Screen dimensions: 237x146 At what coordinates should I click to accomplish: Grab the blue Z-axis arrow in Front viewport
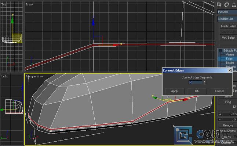pyautogui.click(x=93, y=23)
